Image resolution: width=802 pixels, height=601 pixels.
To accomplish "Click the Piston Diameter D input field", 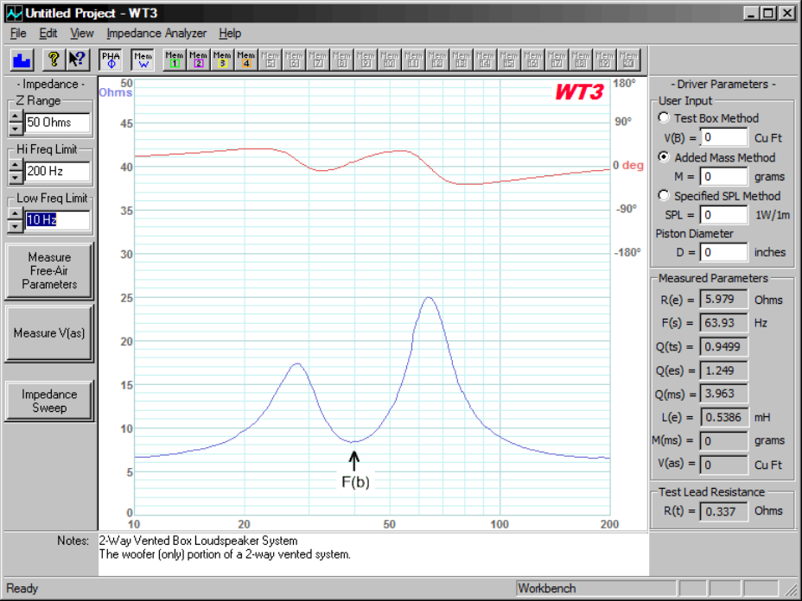I will click(x=723, y=252).
